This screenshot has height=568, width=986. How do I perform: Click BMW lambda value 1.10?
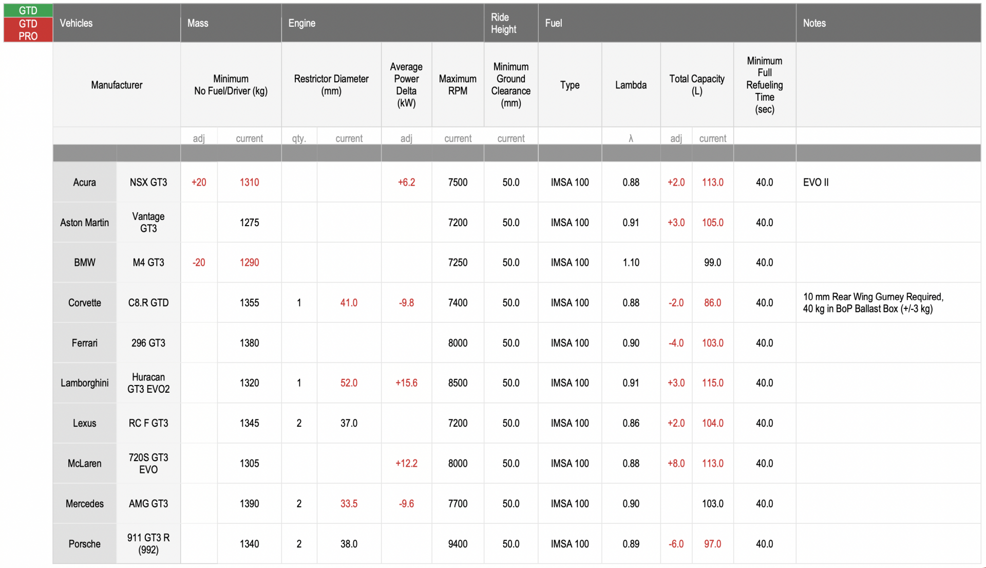tap(631, 263)
